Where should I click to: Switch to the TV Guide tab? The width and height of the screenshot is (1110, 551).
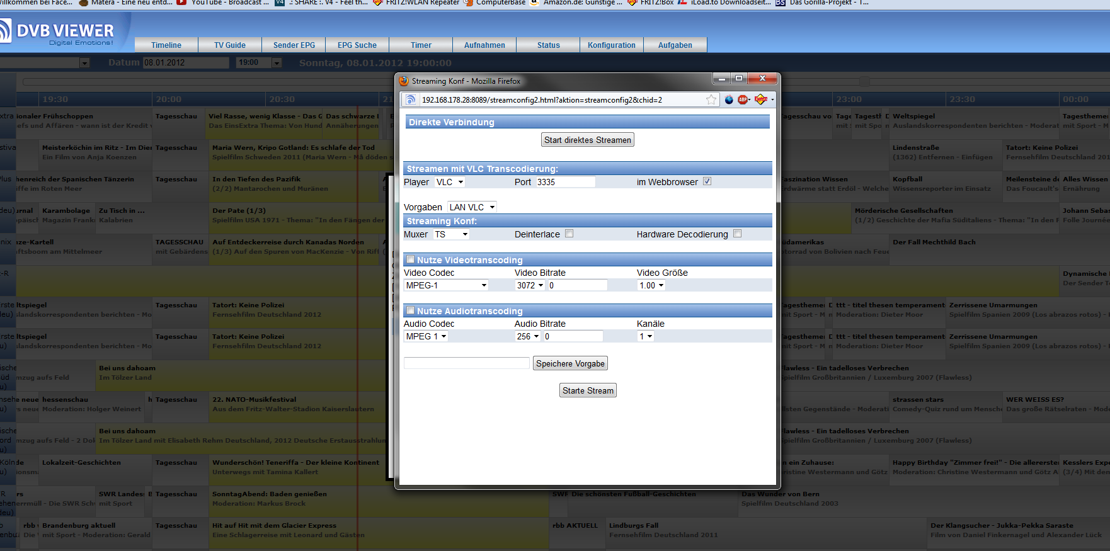click(229, 45)
